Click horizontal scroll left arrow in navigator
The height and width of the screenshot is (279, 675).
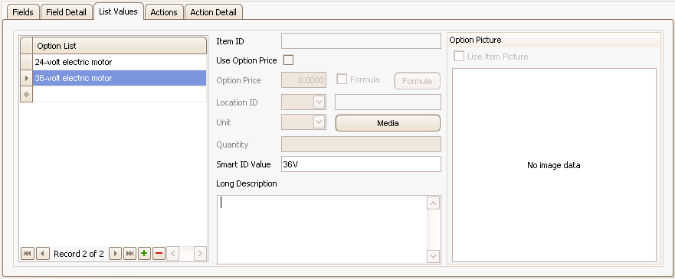click(x=172, y=254)
